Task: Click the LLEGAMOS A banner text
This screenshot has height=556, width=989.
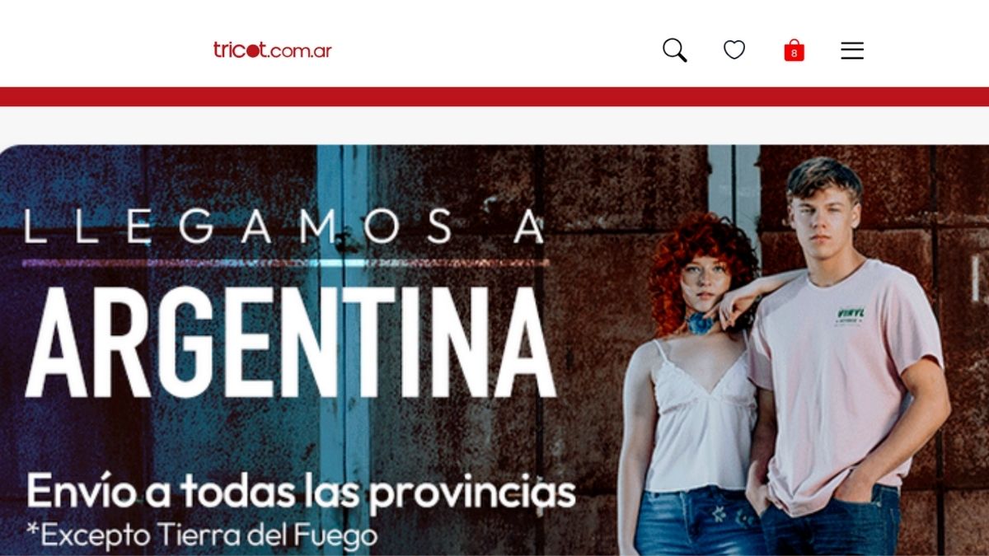Action: coord(285,227)
